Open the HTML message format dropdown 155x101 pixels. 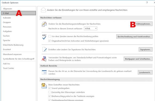(91, 29)
